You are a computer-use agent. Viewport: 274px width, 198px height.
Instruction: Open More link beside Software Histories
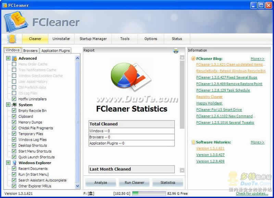tap(258, 142)
